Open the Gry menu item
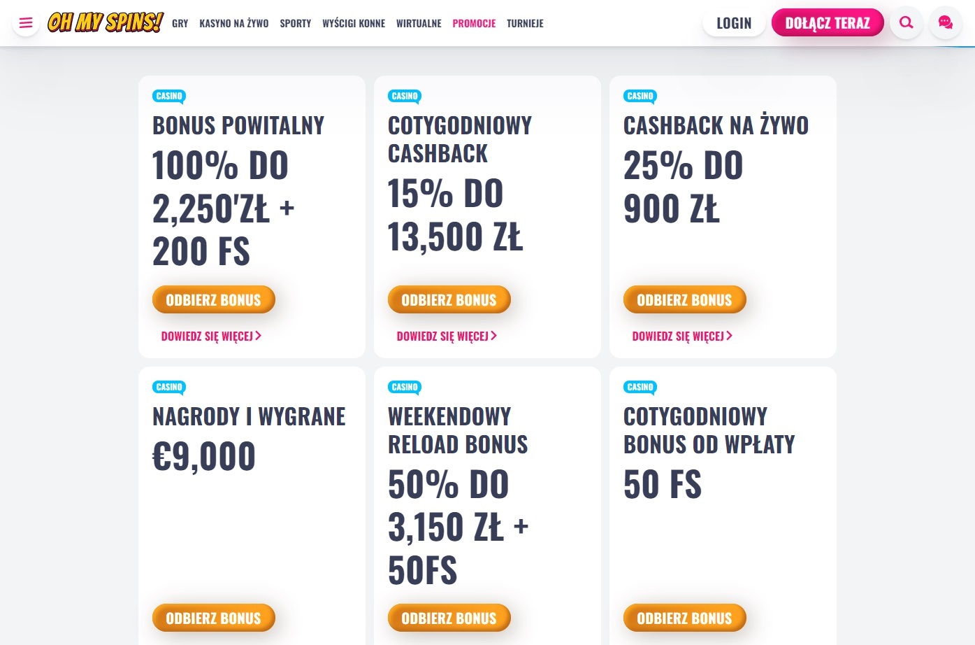 pos(180,23)
